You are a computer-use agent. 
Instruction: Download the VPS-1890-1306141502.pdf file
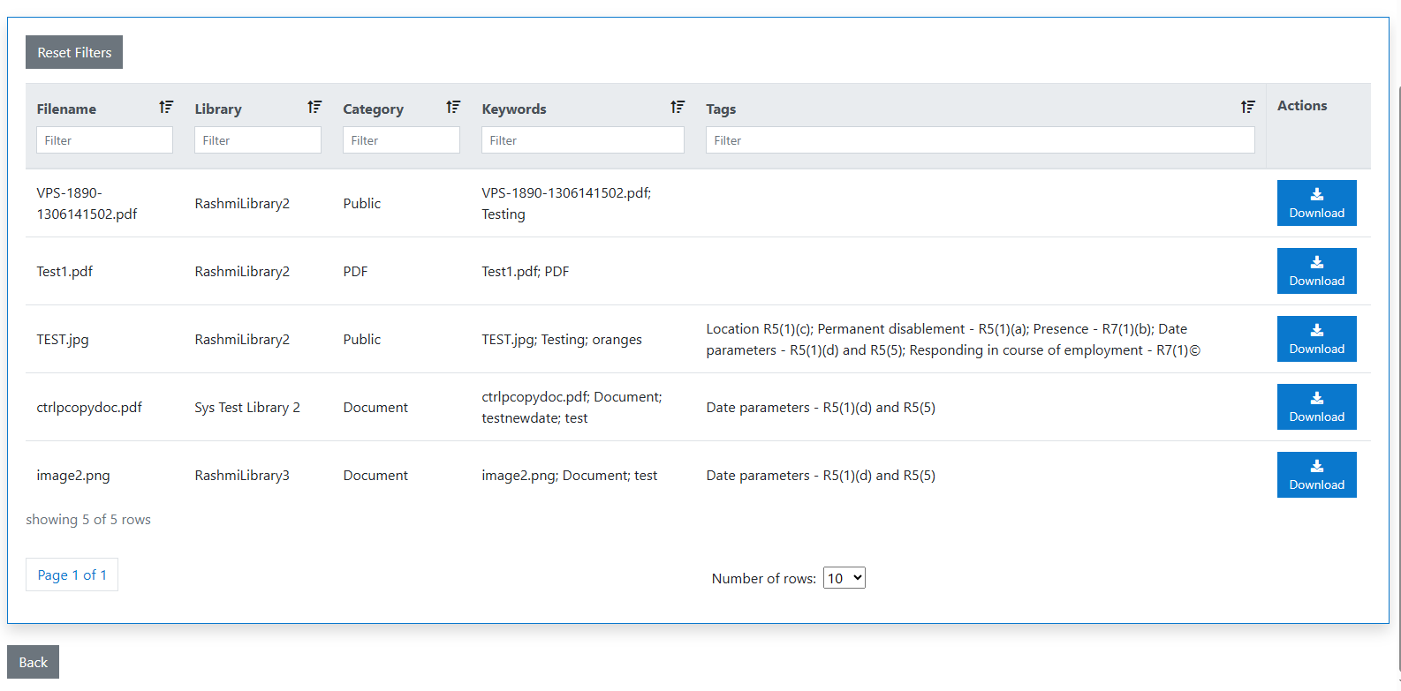point(1316,203)
